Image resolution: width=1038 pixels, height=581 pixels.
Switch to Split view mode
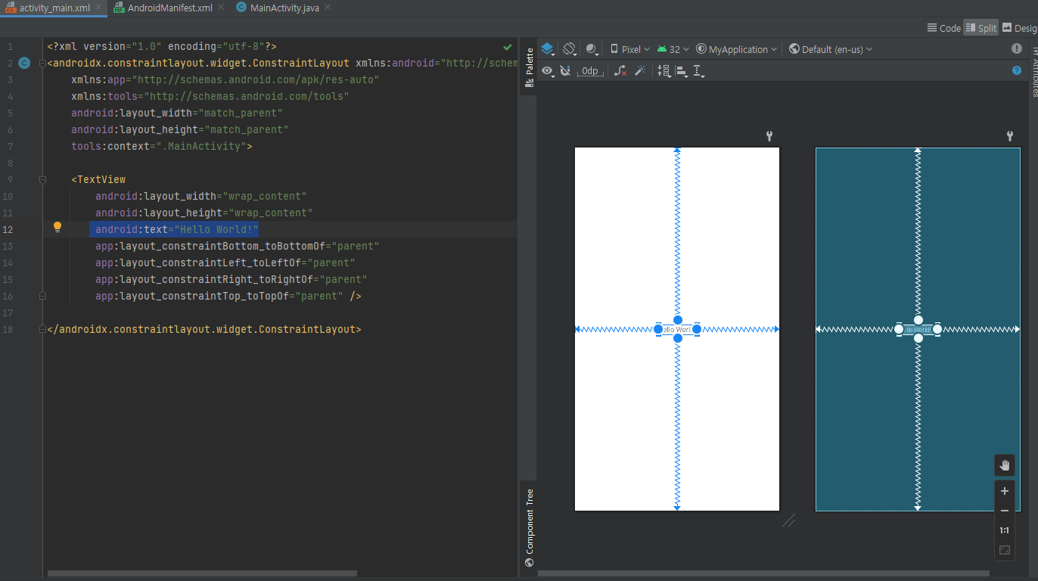[x=981, y=28]
